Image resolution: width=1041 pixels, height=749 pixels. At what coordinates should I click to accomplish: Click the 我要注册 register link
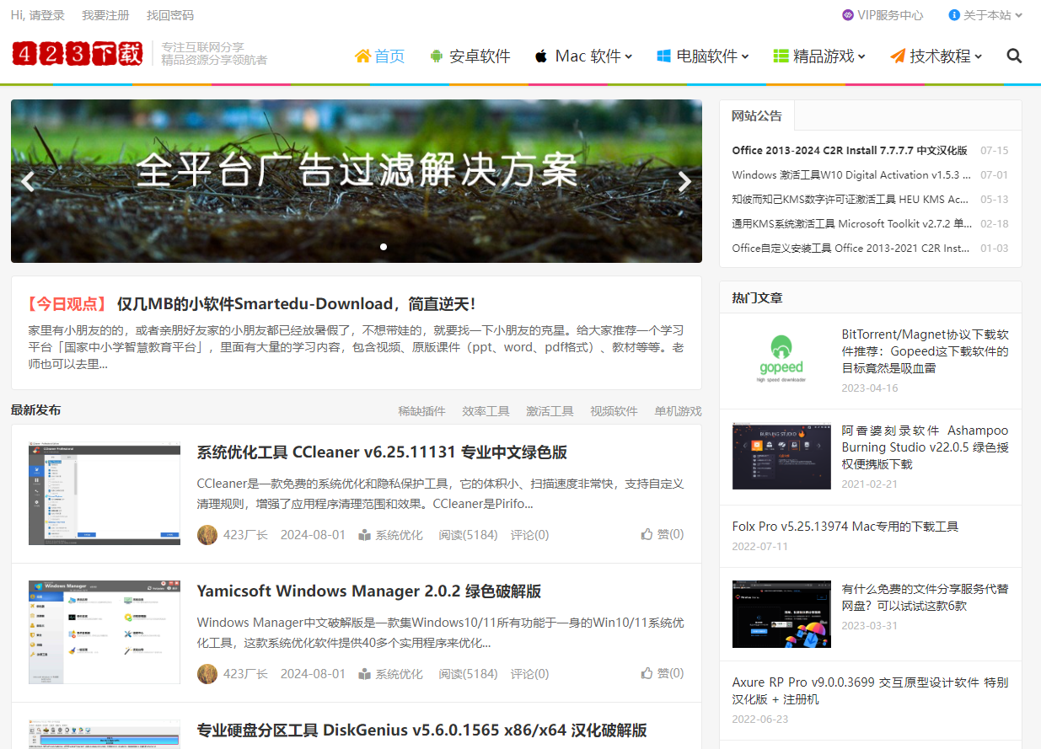(x=105, y=15)
